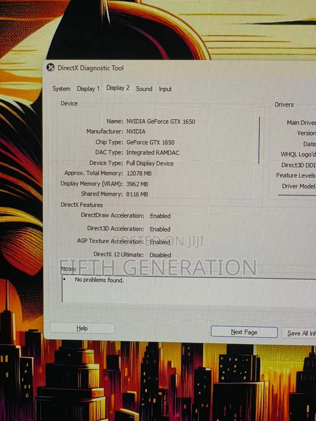Viewport: 316px width, 421px height.
Task: Click the DirectDraw Acceleration 'Enabled' value
Action: (160, 216)
